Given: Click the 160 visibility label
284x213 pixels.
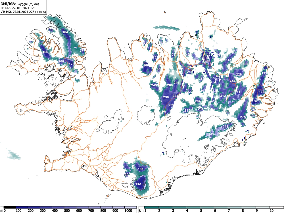Looking at the screenshot, I should pyautogui.click(x=146, y=65).
